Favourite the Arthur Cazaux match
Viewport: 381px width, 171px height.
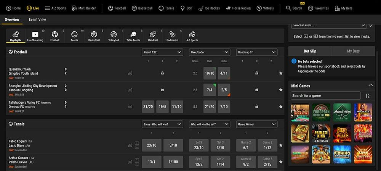click(x=281, y=162)
